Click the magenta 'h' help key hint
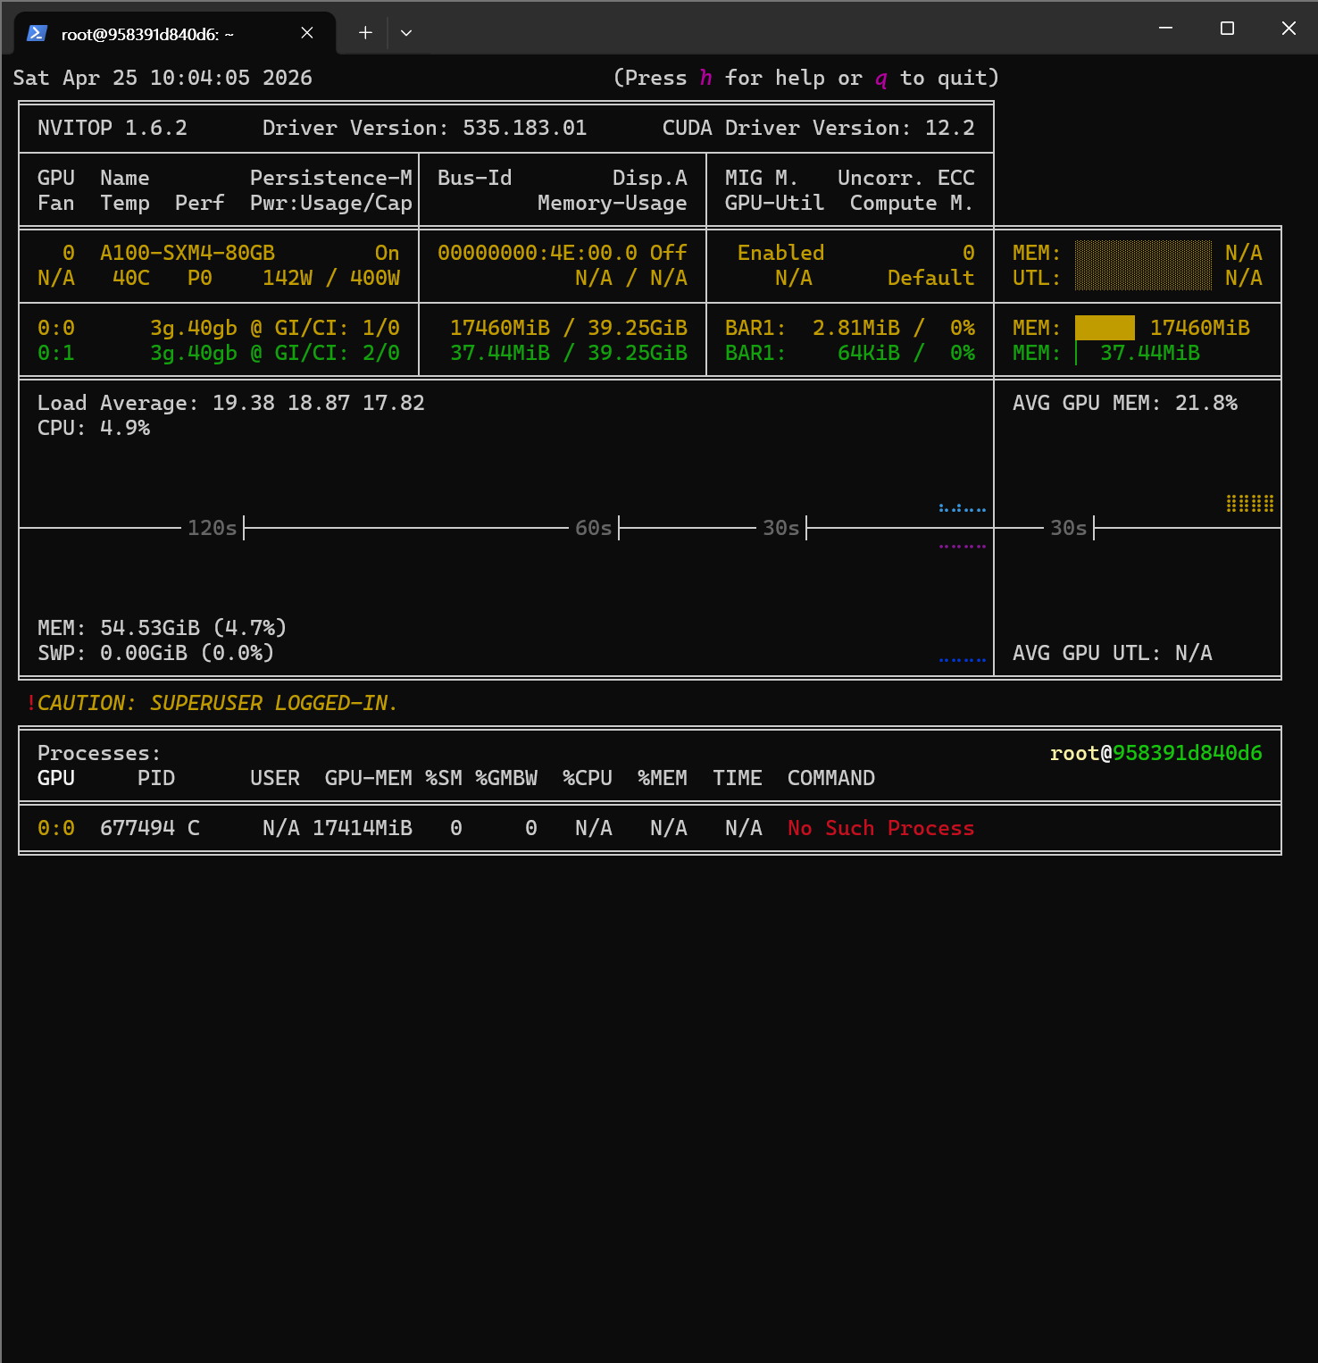1318x1363 pixels. tap(706, 78)
